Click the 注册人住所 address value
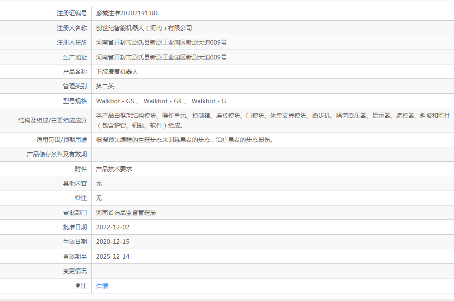 click(x=161, y=42)
